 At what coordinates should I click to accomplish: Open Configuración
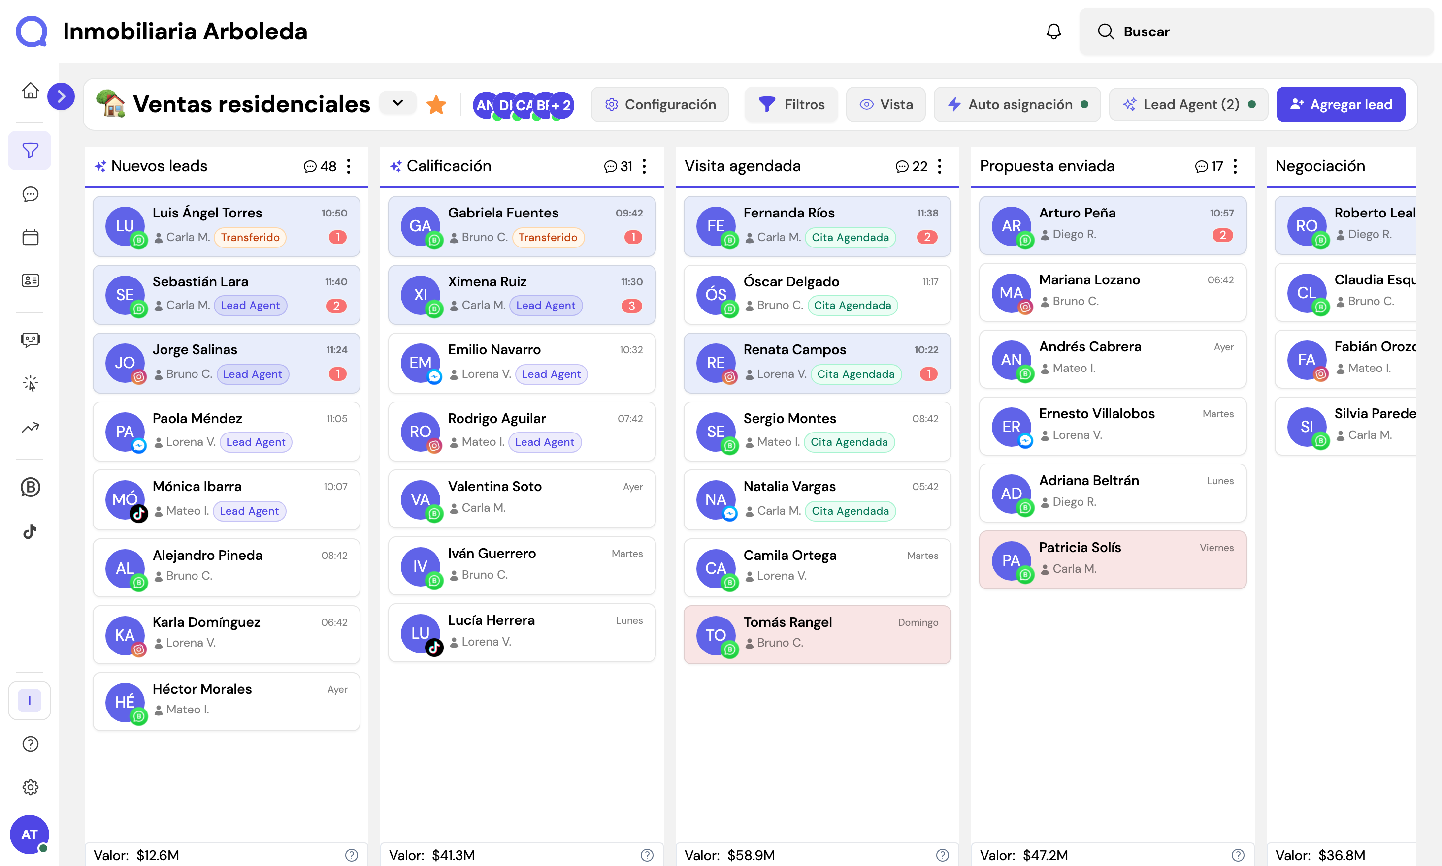(659, 104)
